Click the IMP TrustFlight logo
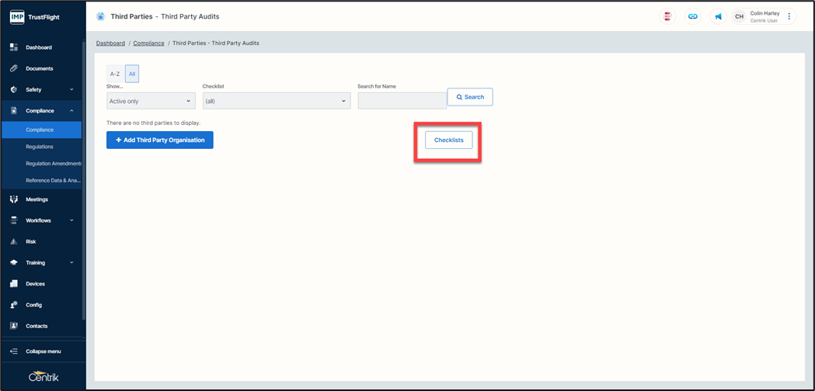Screen dimensions: 815x391 point(35,16)
